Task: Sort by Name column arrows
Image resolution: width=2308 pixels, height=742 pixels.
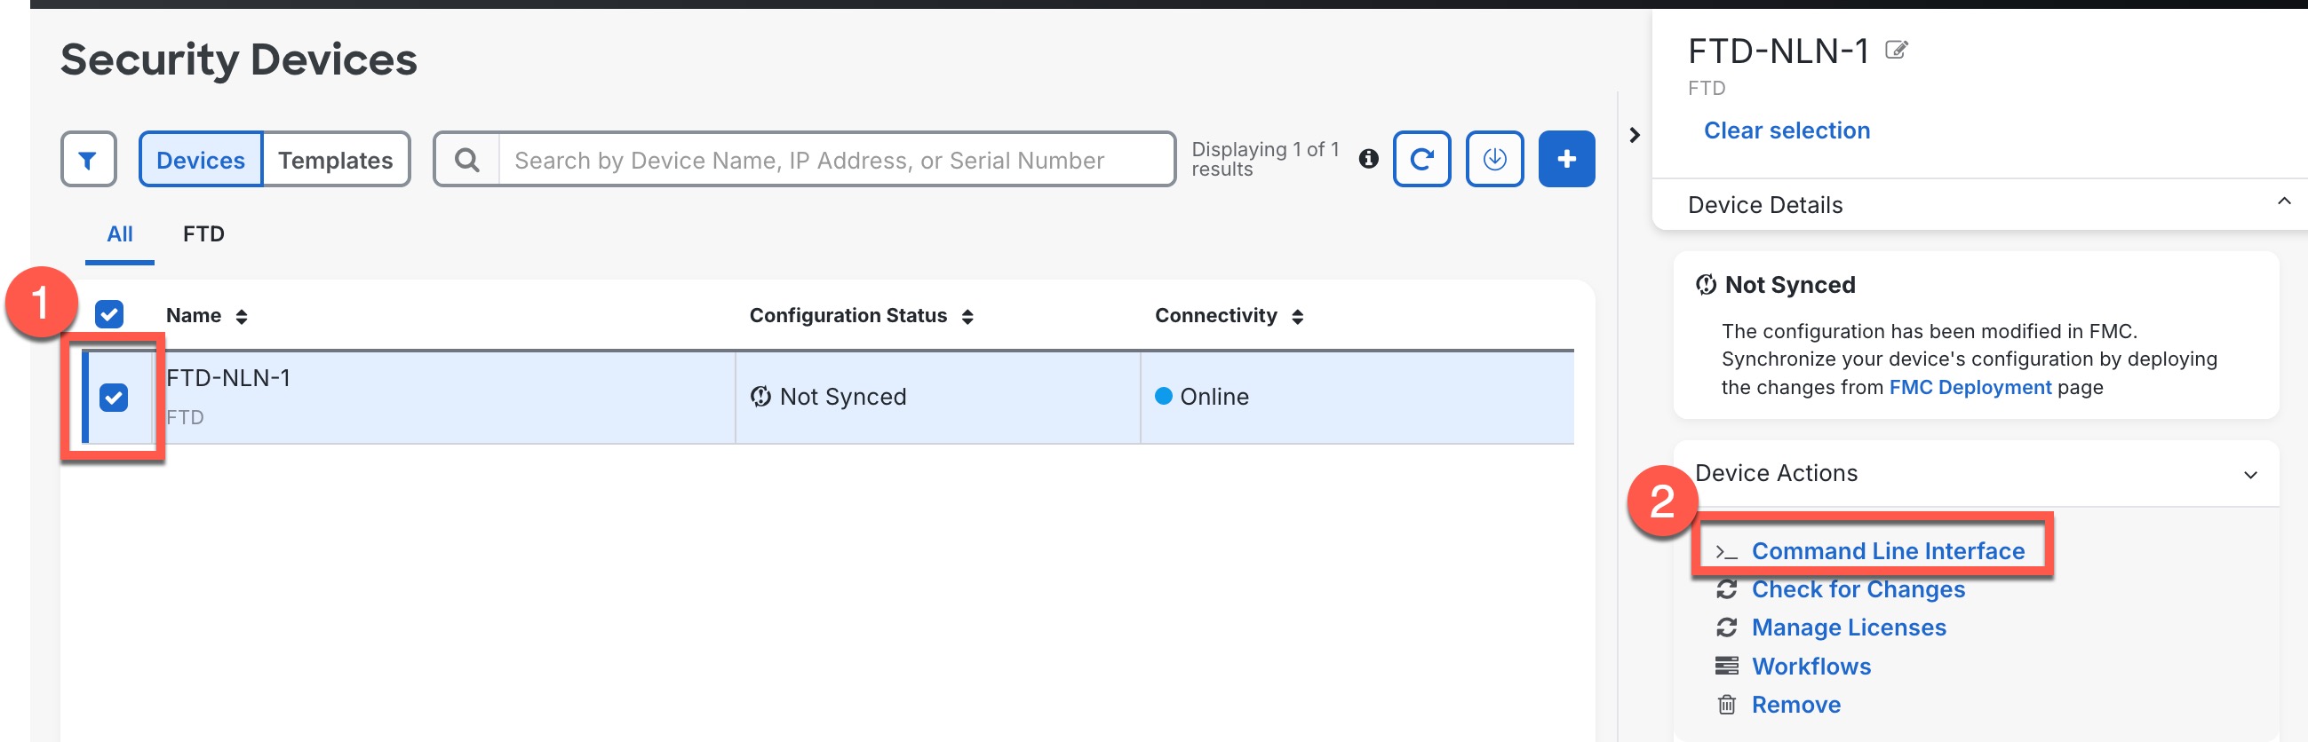Action: [241, 317]
